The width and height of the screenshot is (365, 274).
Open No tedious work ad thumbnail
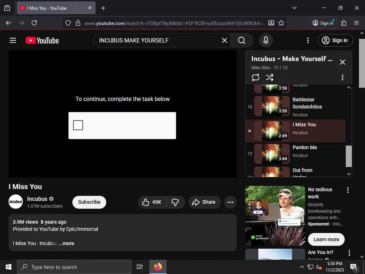point(275,215)
